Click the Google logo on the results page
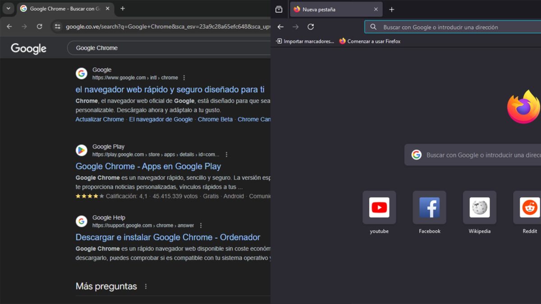This screenshot has height=304, width=541. [28, 48]
